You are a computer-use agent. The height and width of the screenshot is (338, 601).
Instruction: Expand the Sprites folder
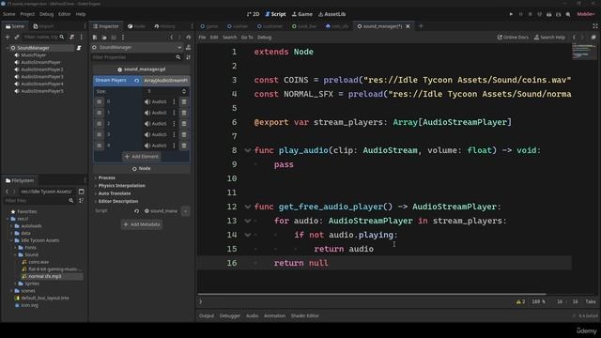point(15,284)
